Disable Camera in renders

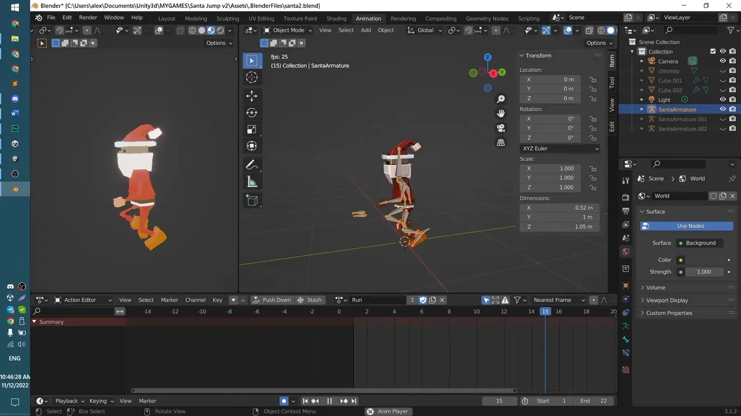point(732,61)
